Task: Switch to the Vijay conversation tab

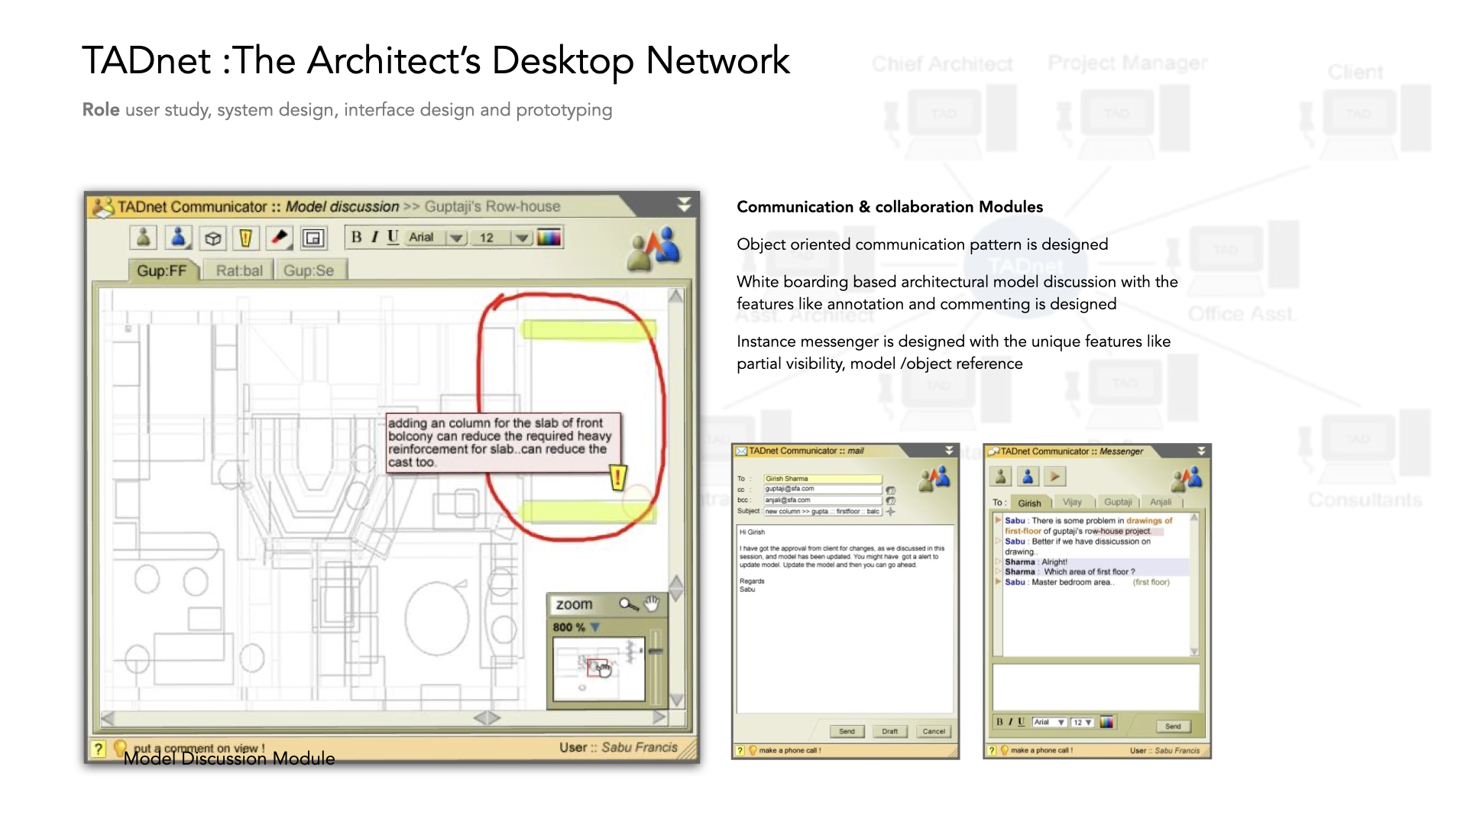Action: click(x=1073, y=502)
